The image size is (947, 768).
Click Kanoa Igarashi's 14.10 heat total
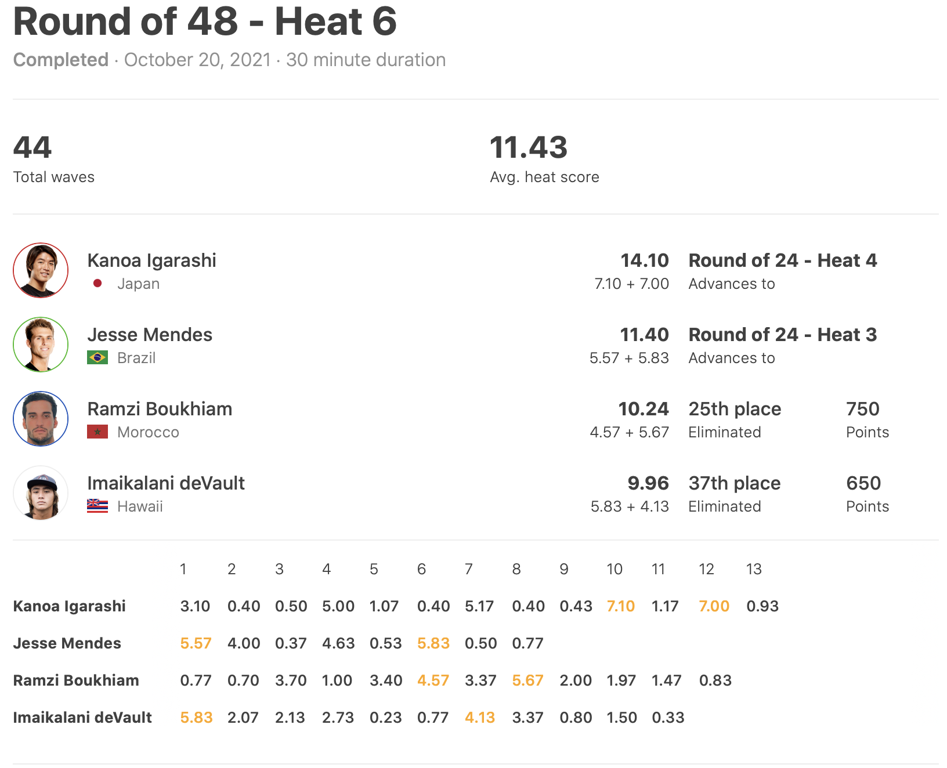click(x=644, y=260)
